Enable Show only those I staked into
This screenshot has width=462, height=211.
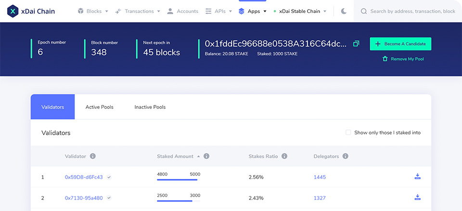pyautogui.click(x=348, y=132)
